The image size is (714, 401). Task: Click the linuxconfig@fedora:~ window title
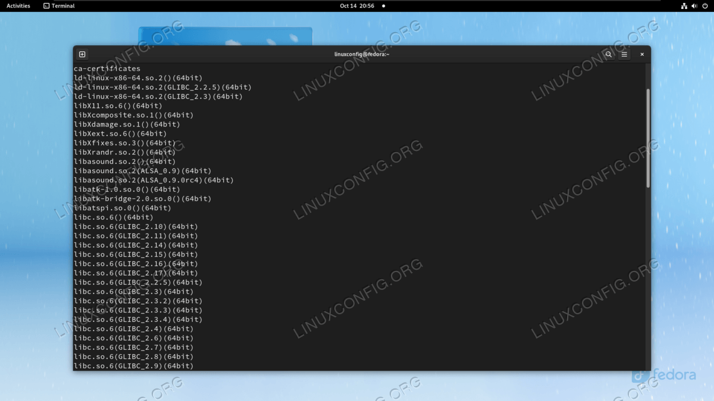[362, 54]
